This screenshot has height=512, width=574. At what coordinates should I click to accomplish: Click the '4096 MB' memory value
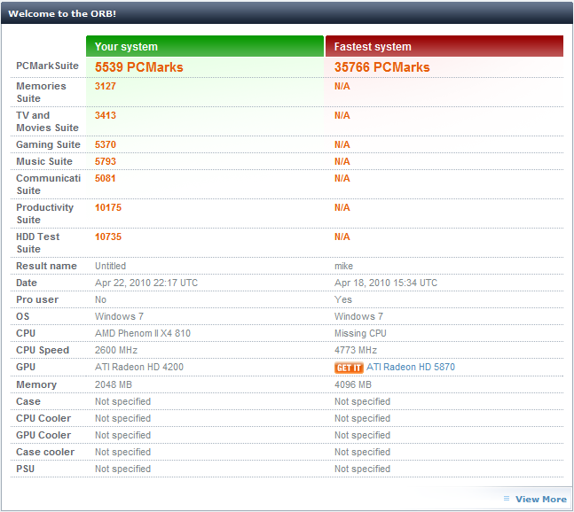(352, 384)
